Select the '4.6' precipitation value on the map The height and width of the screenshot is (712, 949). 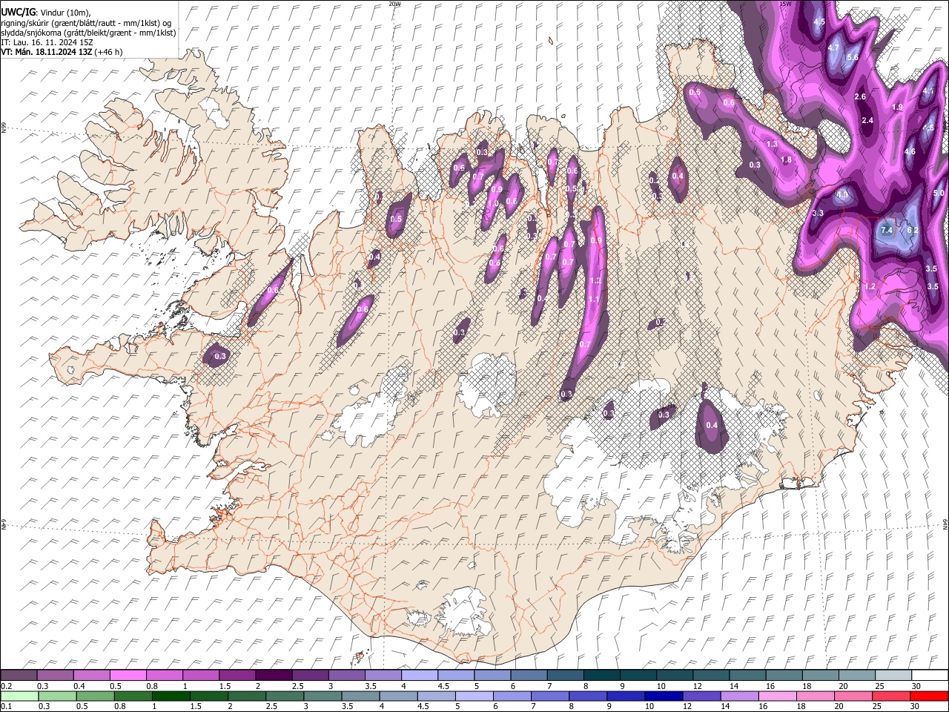coord(910,151)
